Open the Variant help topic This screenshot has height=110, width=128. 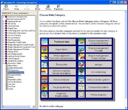(10, 89)
